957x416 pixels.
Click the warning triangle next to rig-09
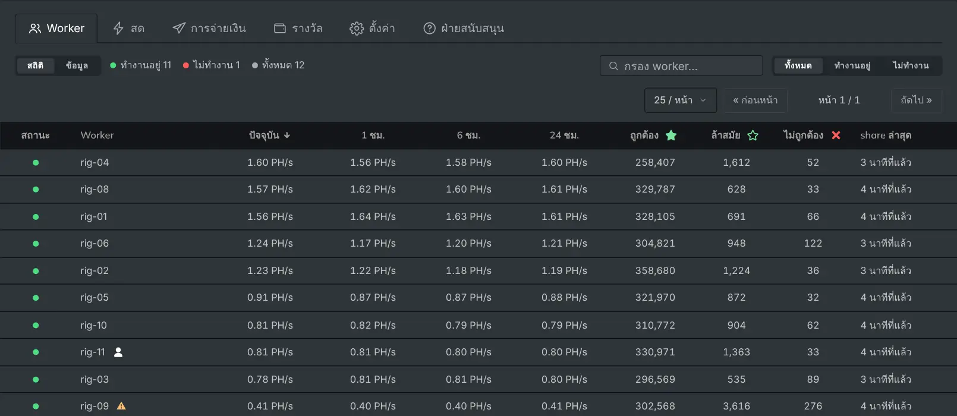[x=121, y=406]
